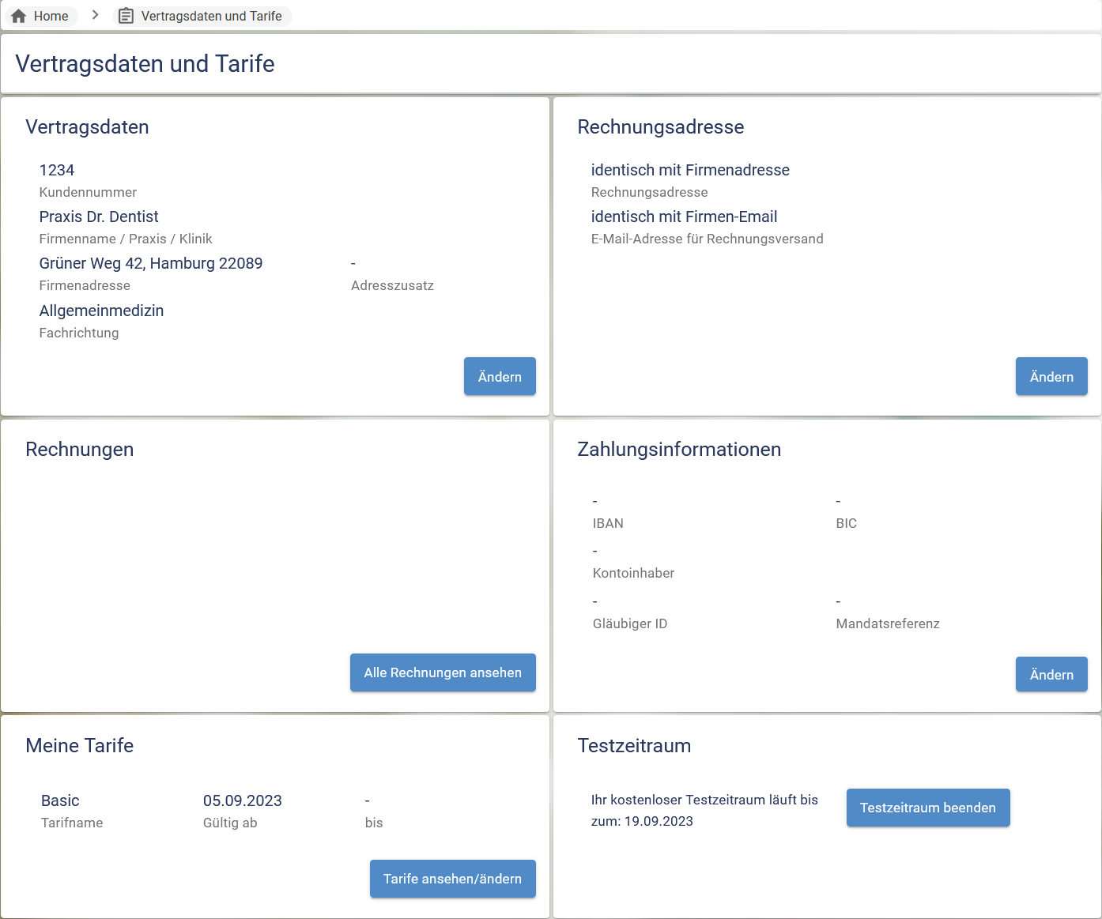Viewport: 1102px width, 919px height.
Task: Click the Tarife ansehen/ändern button
Action: [x=452, y=879]
